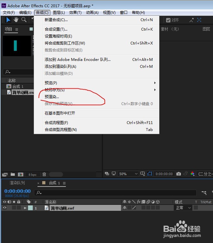Image resolution: width=213 pixels, height=243 pixels.
Task: Open the show channel RGB color icon
Action: [x=193, y=174]
